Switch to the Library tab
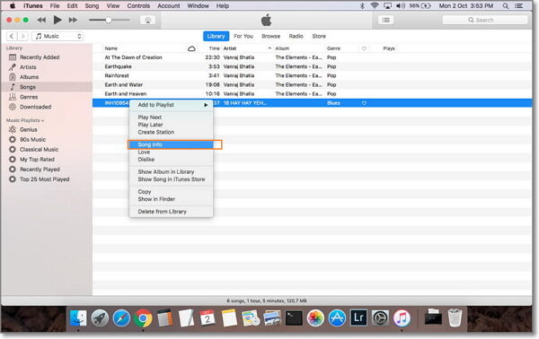This screenshot has height=339, width=539. click(x=216, y=36)
